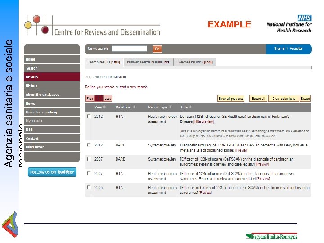The image size is (324, 243).
Task: Open Preview for 2007 DARE Efficacy record
Action: (262, 164)
